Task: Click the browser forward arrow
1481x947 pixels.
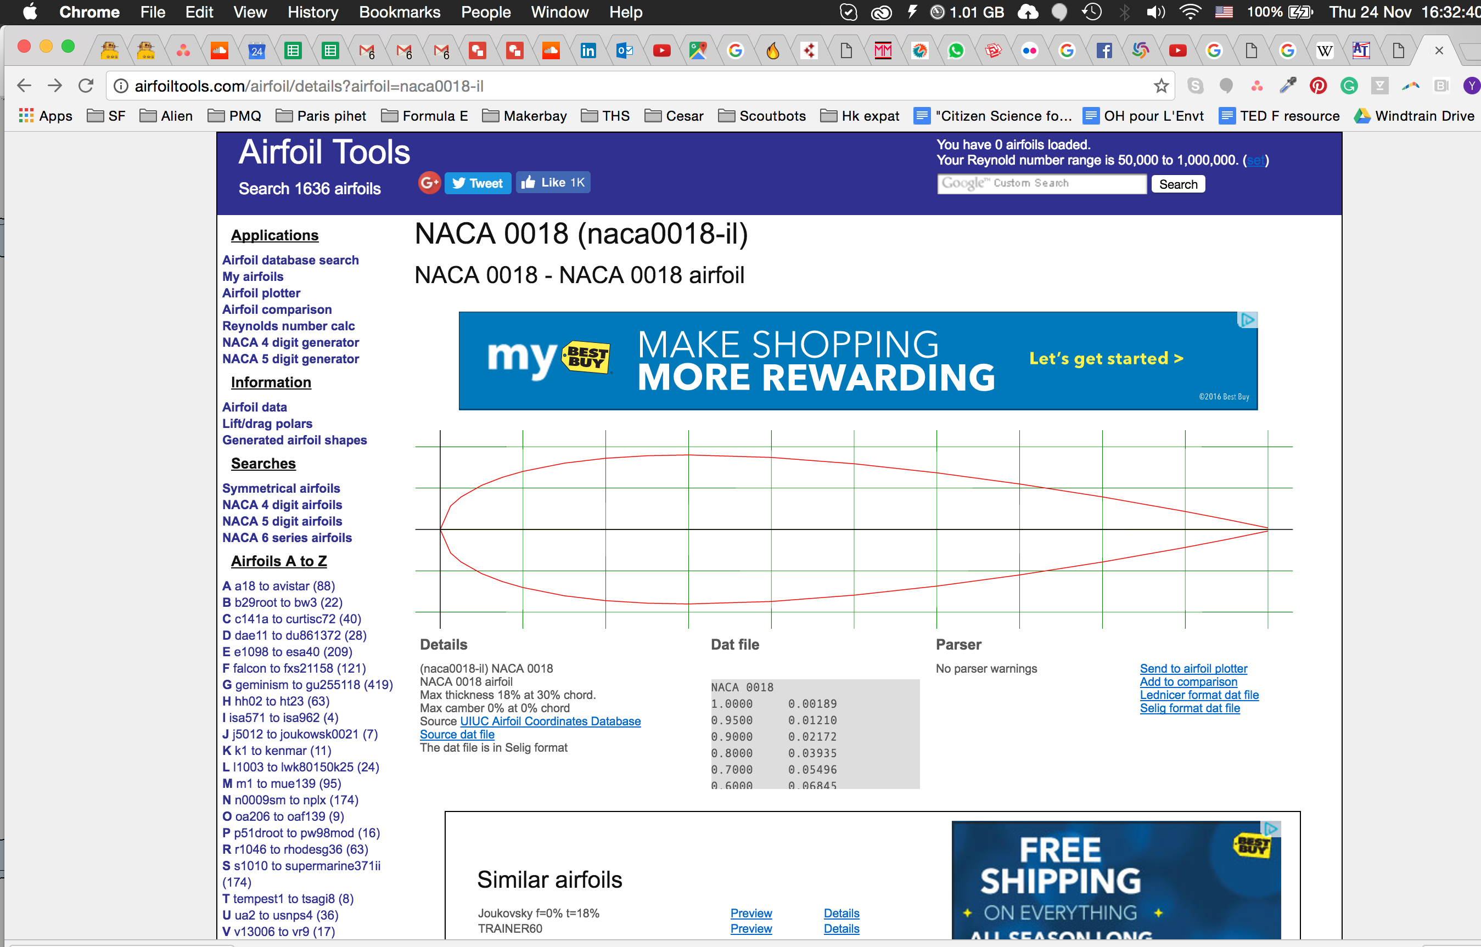Action: [55, 86]
